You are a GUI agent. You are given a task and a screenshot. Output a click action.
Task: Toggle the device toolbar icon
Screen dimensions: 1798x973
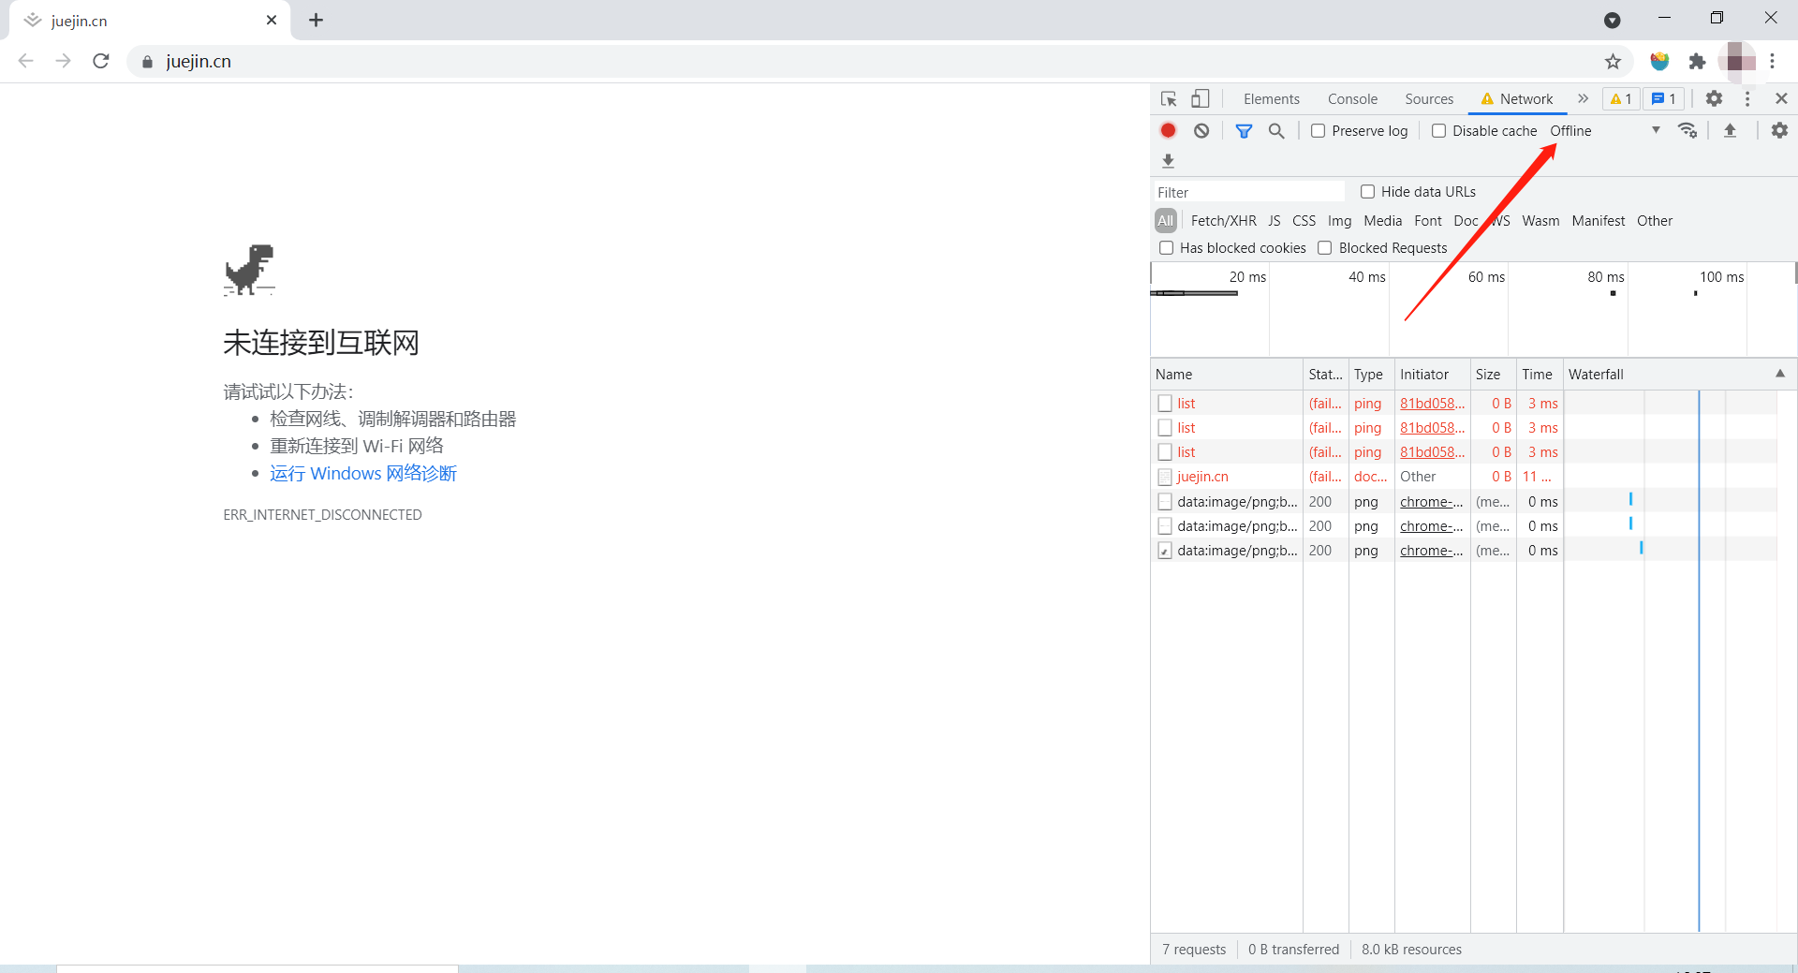1201,98
